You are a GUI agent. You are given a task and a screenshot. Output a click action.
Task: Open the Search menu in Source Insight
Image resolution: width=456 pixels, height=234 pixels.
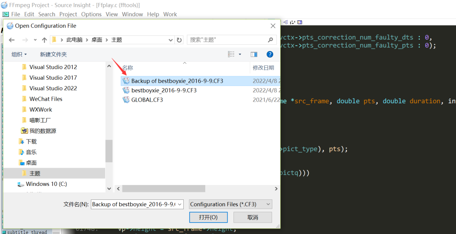pos(46,14)
